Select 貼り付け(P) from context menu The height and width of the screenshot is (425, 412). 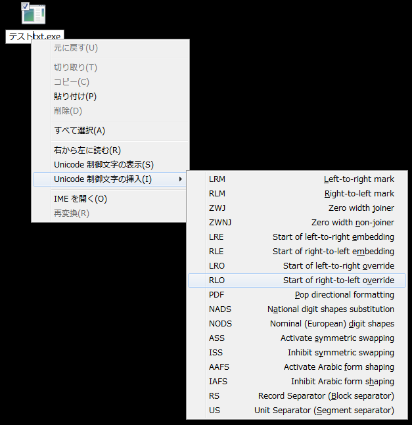point(75,97)
